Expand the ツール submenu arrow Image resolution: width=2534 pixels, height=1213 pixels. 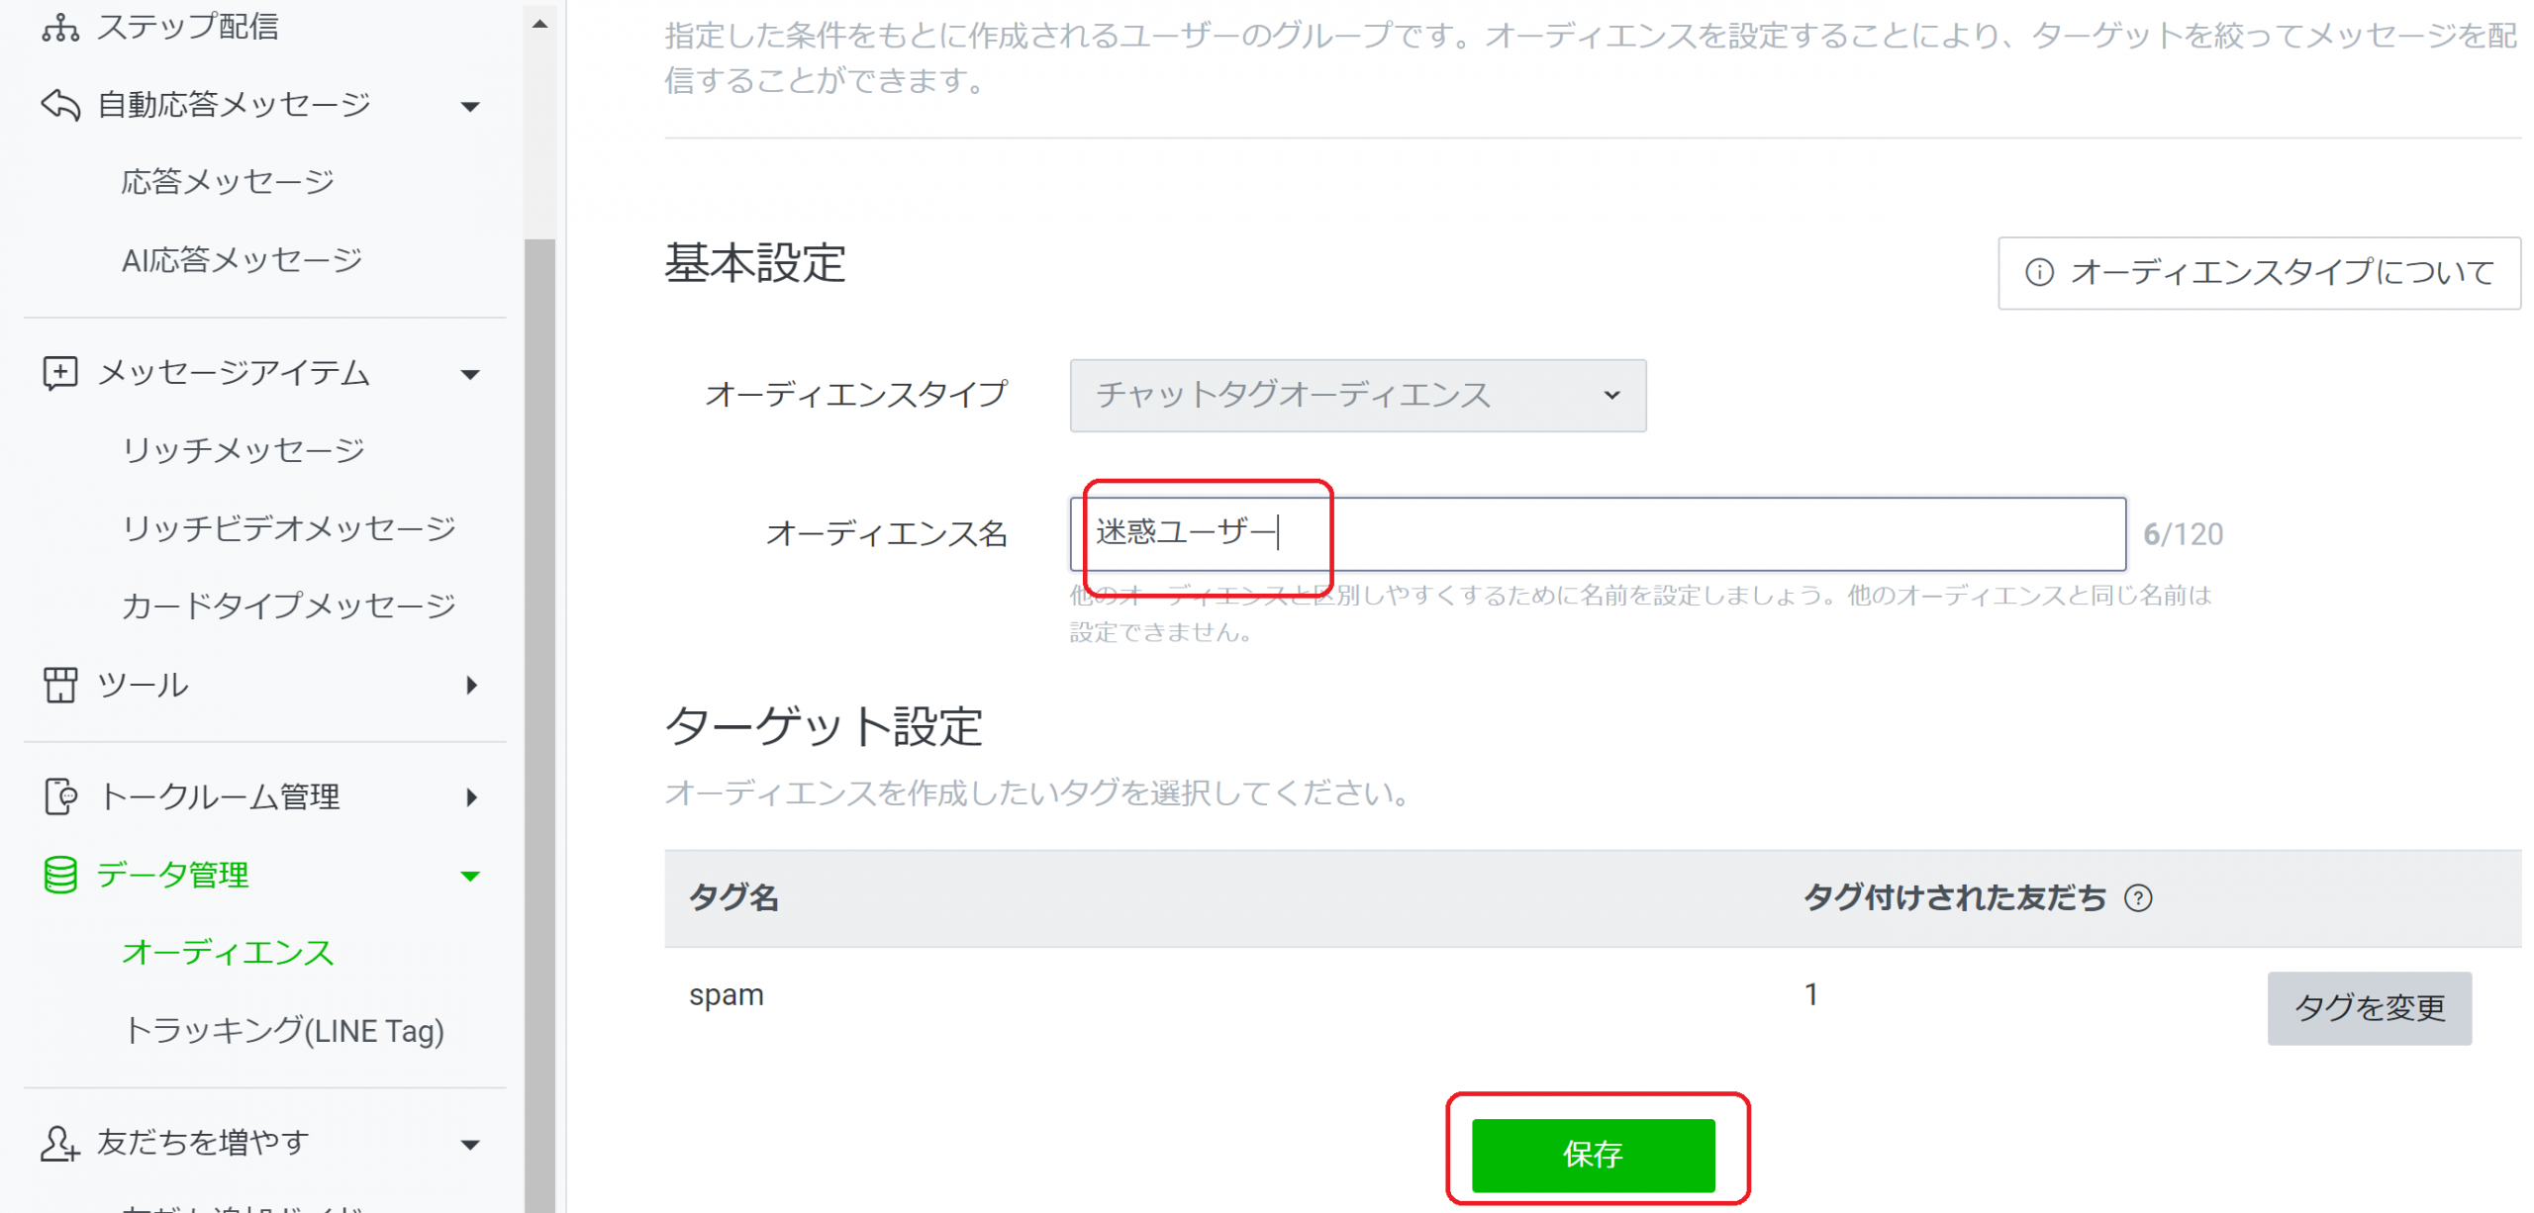471,685
